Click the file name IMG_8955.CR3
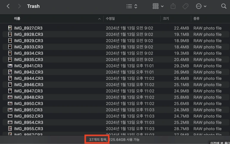 (x=29, y=129)
